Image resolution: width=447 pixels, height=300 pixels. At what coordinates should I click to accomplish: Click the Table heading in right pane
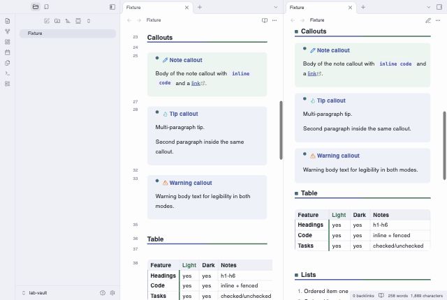click(309, 193)
